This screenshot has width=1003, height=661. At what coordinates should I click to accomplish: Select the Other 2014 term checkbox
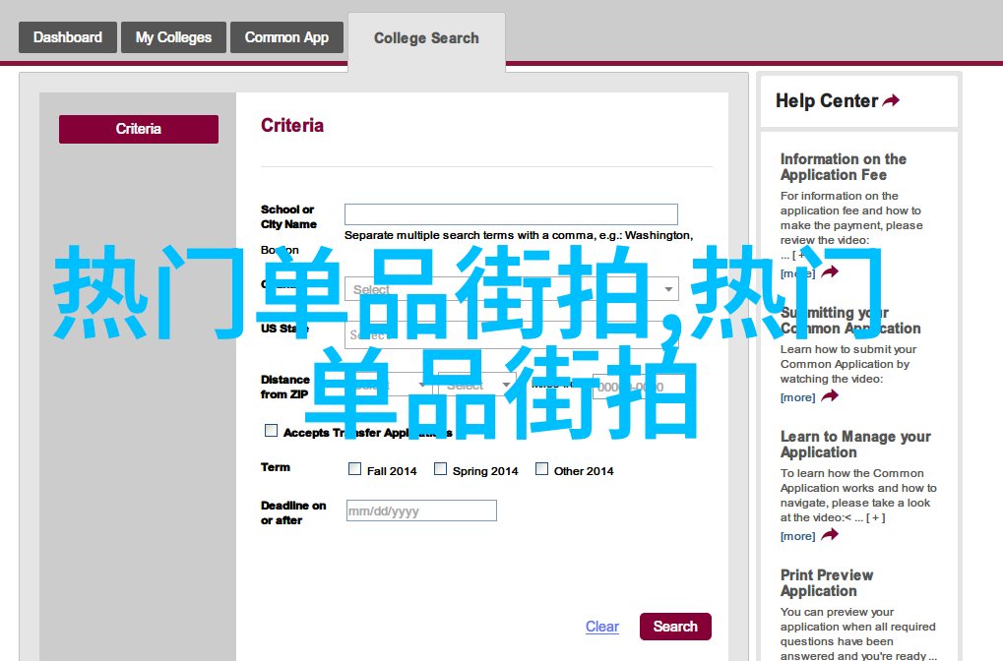click(542, 469)
